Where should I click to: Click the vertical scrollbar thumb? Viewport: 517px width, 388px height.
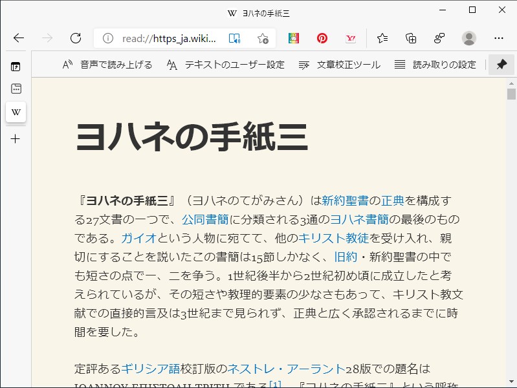(x=511, y=94)
